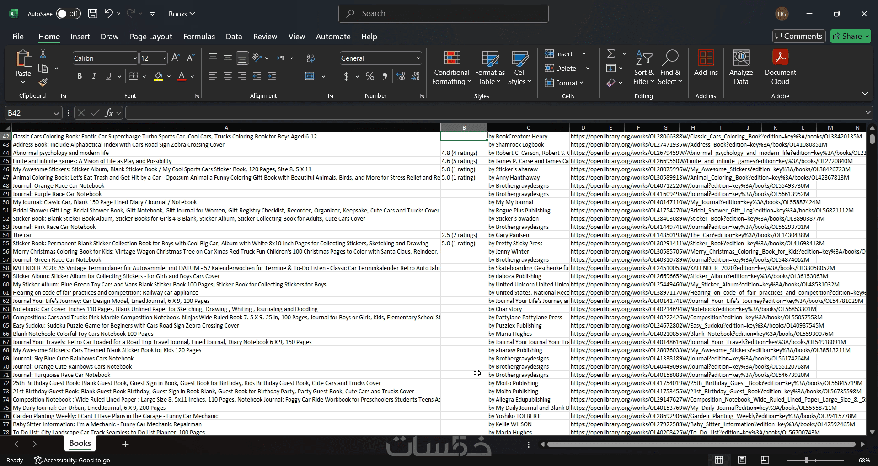Open the Comments pane button
878x466 pixels.
[x=799, y=36]
